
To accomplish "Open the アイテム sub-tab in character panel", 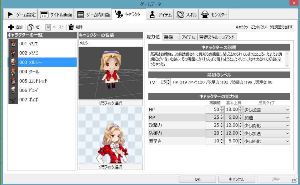I will pos(188,37).
